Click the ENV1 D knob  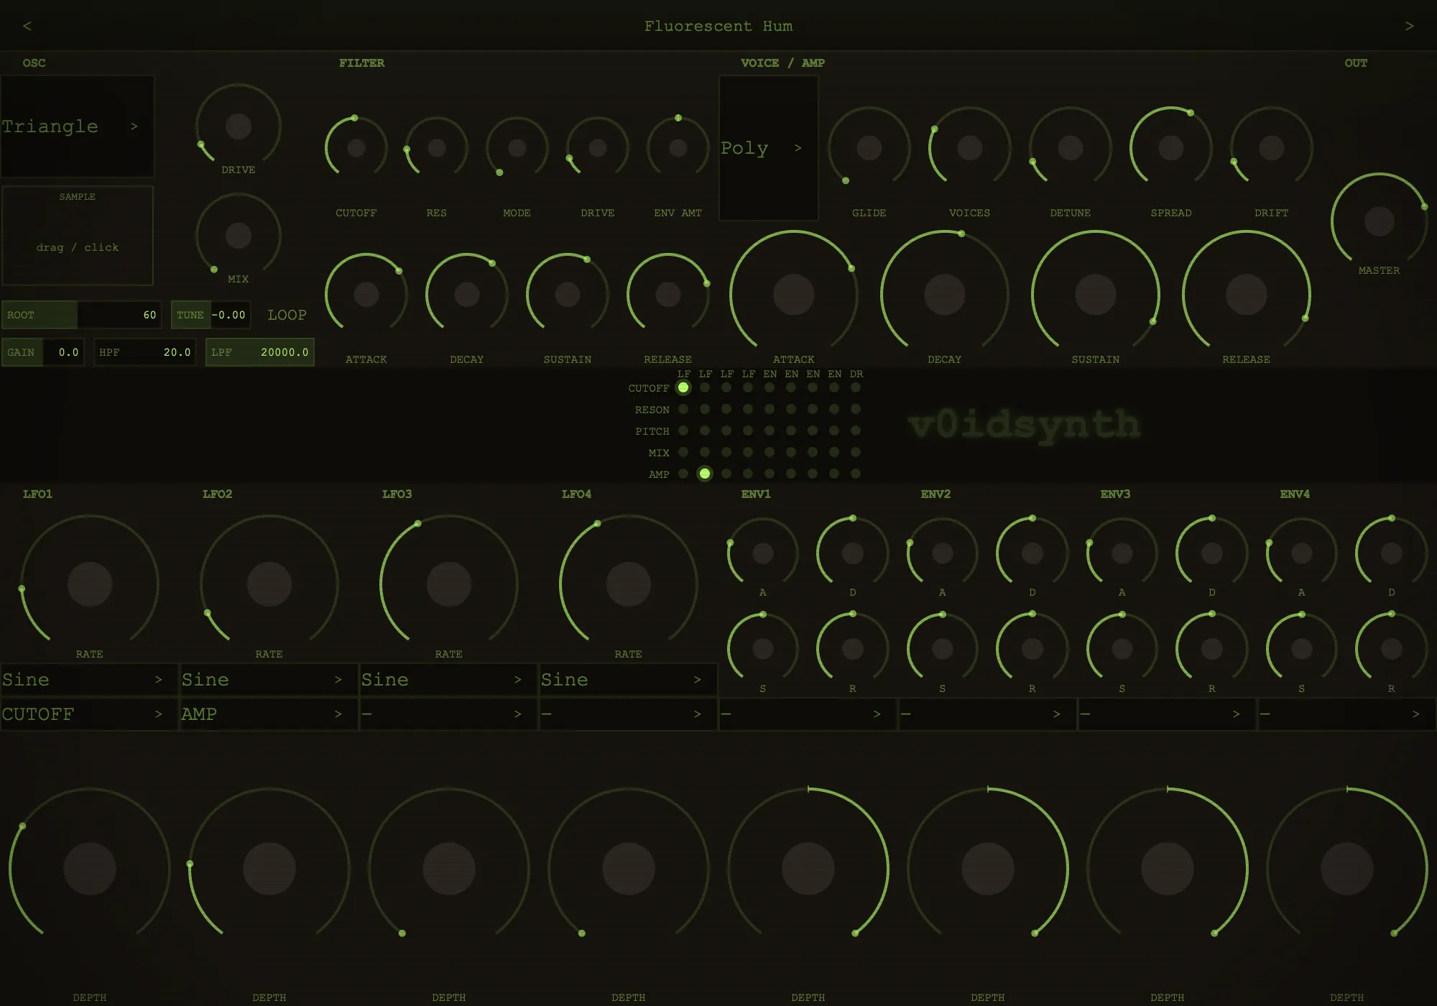[x=853, y=553]
